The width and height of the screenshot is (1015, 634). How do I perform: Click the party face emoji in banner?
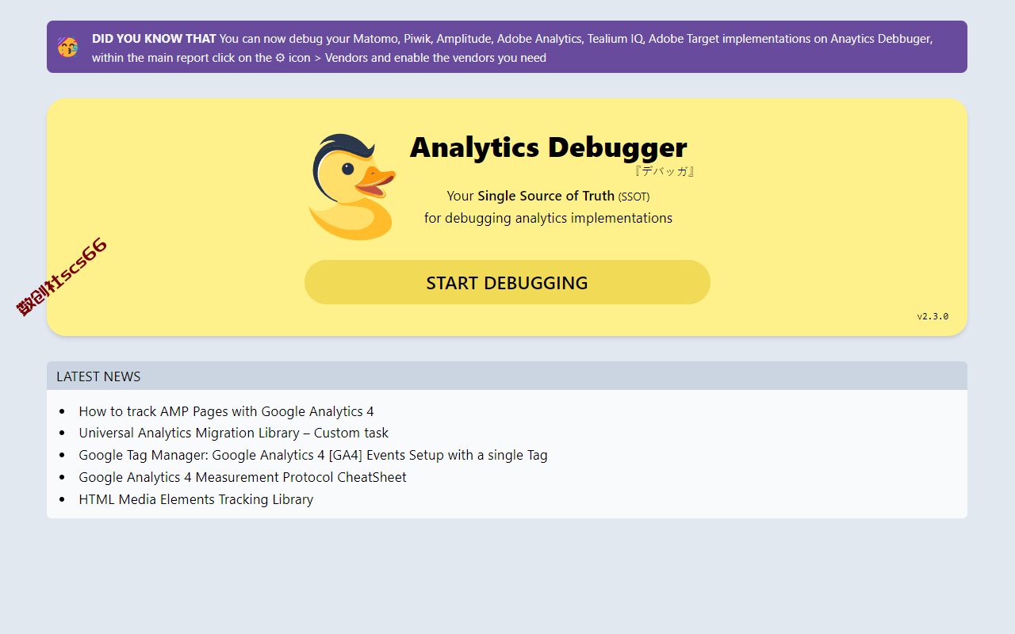(x=68, y=48)
